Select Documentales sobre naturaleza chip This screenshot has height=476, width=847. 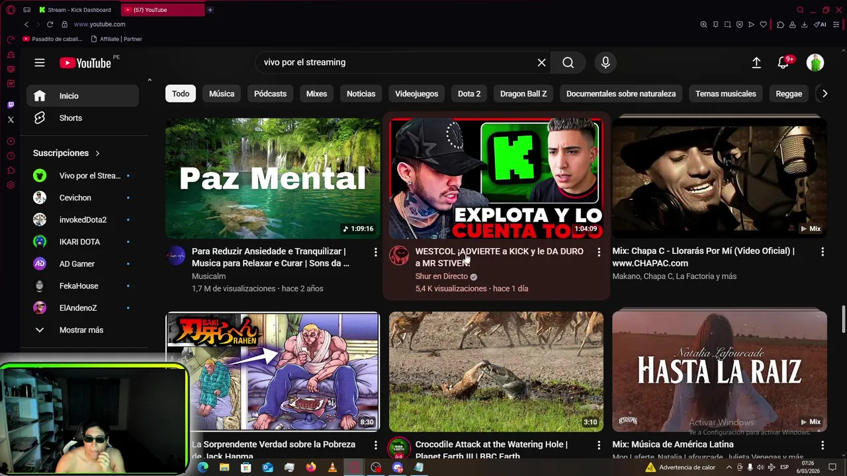tap(621, 94)
